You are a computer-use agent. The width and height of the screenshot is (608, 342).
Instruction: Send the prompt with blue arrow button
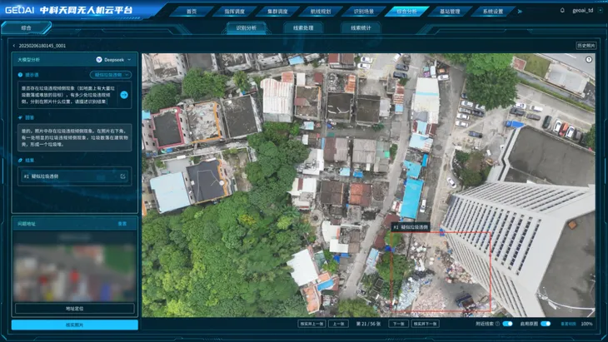click(124, 94)
